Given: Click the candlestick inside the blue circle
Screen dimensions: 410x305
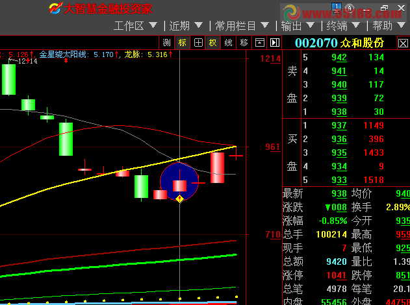Looking at the screenshot, I should pyautogui.click(x=179, y=186).
